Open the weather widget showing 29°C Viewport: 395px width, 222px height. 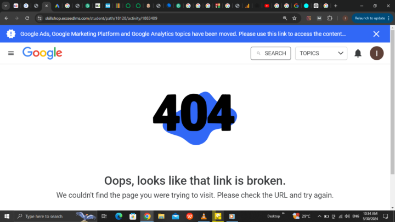point(302,216)
